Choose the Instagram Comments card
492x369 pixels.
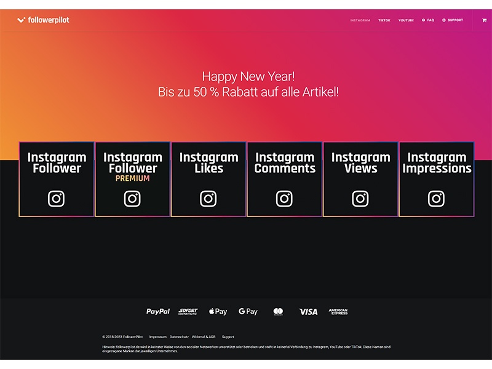click(x=285, y=179)
